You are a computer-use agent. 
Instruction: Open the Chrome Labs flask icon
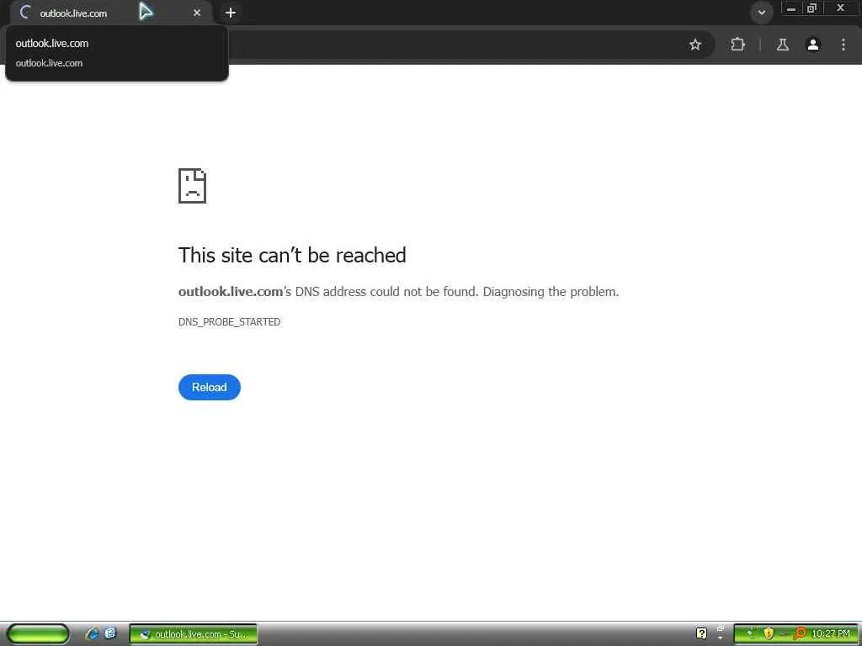(x=782, y=45)
